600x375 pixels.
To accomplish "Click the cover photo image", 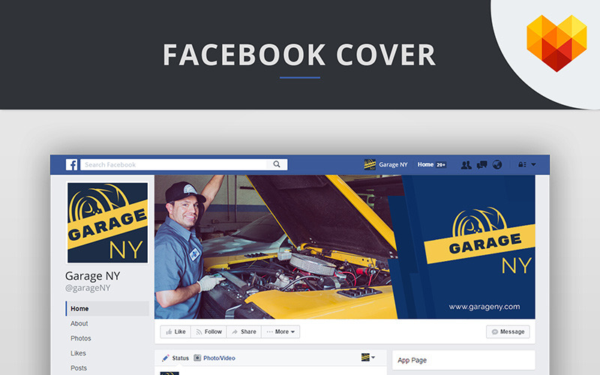I will pos(345,247).
